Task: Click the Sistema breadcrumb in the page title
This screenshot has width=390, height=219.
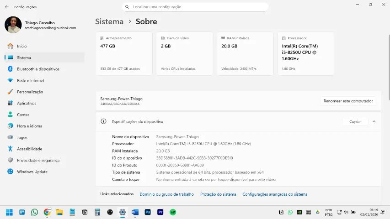Action: (109, 21)
